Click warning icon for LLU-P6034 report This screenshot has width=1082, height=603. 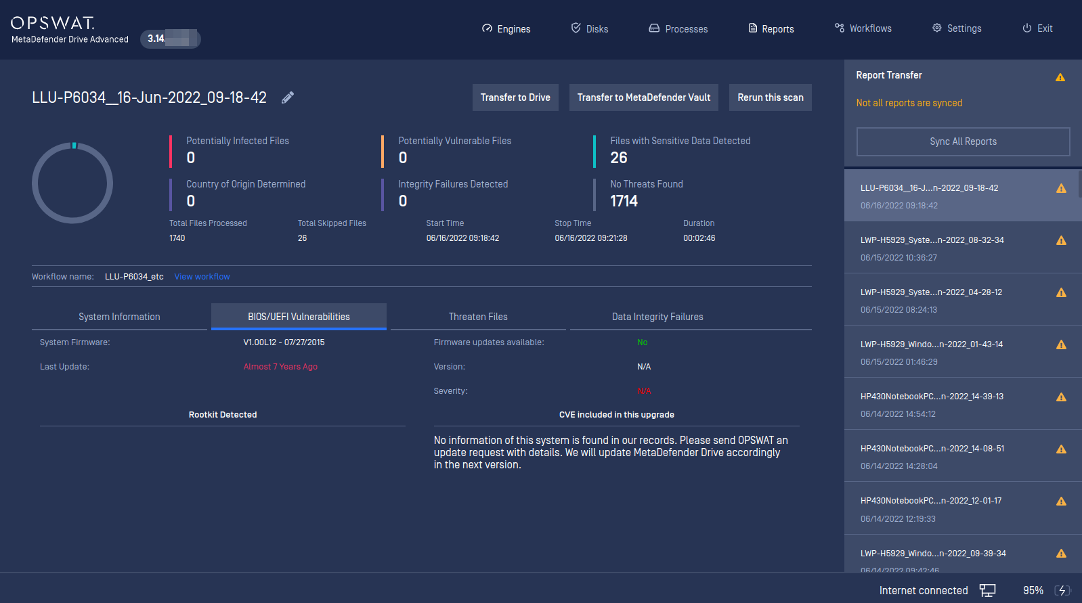click(x=1061, y=188)
